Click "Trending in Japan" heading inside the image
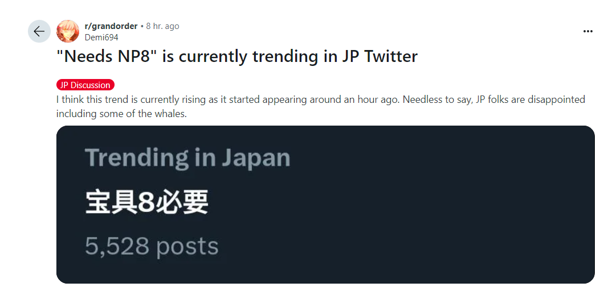Screen dimensions: 600x291 coord(187,157)
